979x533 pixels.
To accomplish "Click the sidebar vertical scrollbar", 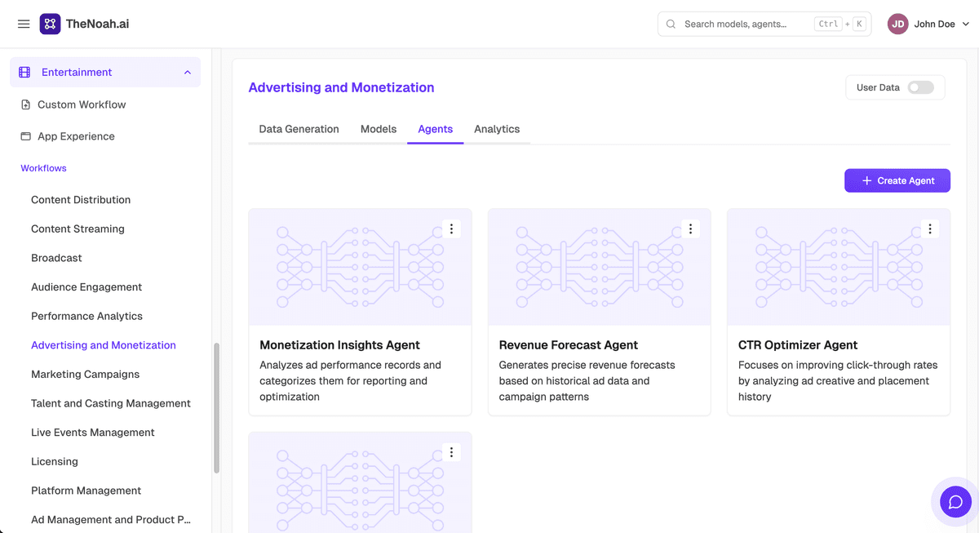I will click(216, 408).
